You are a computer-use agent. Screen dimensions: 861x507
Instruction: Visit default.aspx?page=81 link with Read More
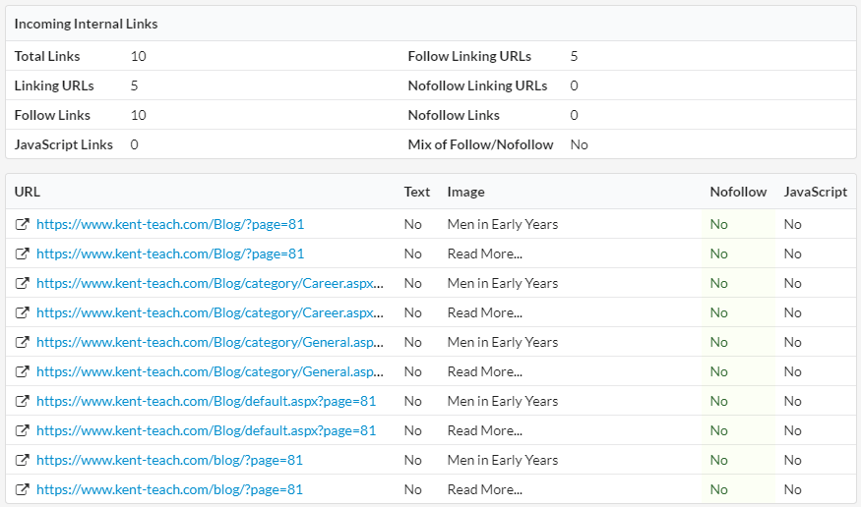[206, 430]
